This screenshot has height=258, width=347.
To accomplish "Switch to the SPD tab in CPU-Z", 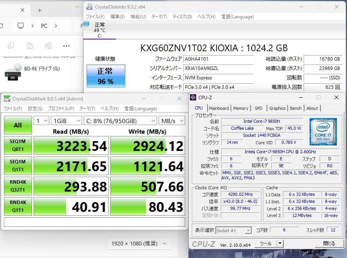I will 258,108.
